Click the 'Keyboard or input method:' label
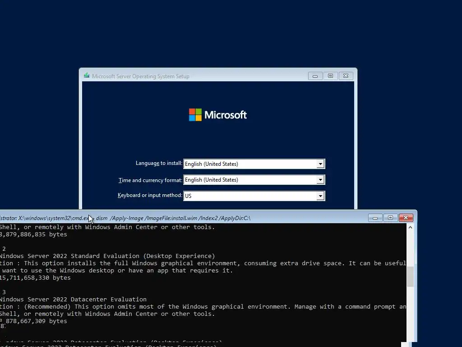Viewport: 462px width, 347px height. pos(150,195)
